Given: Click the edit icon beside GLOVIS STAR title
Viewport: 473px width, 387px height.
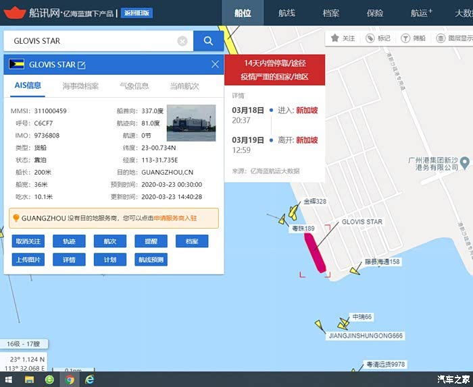Looking at the screenshot, I should [82, 65].
